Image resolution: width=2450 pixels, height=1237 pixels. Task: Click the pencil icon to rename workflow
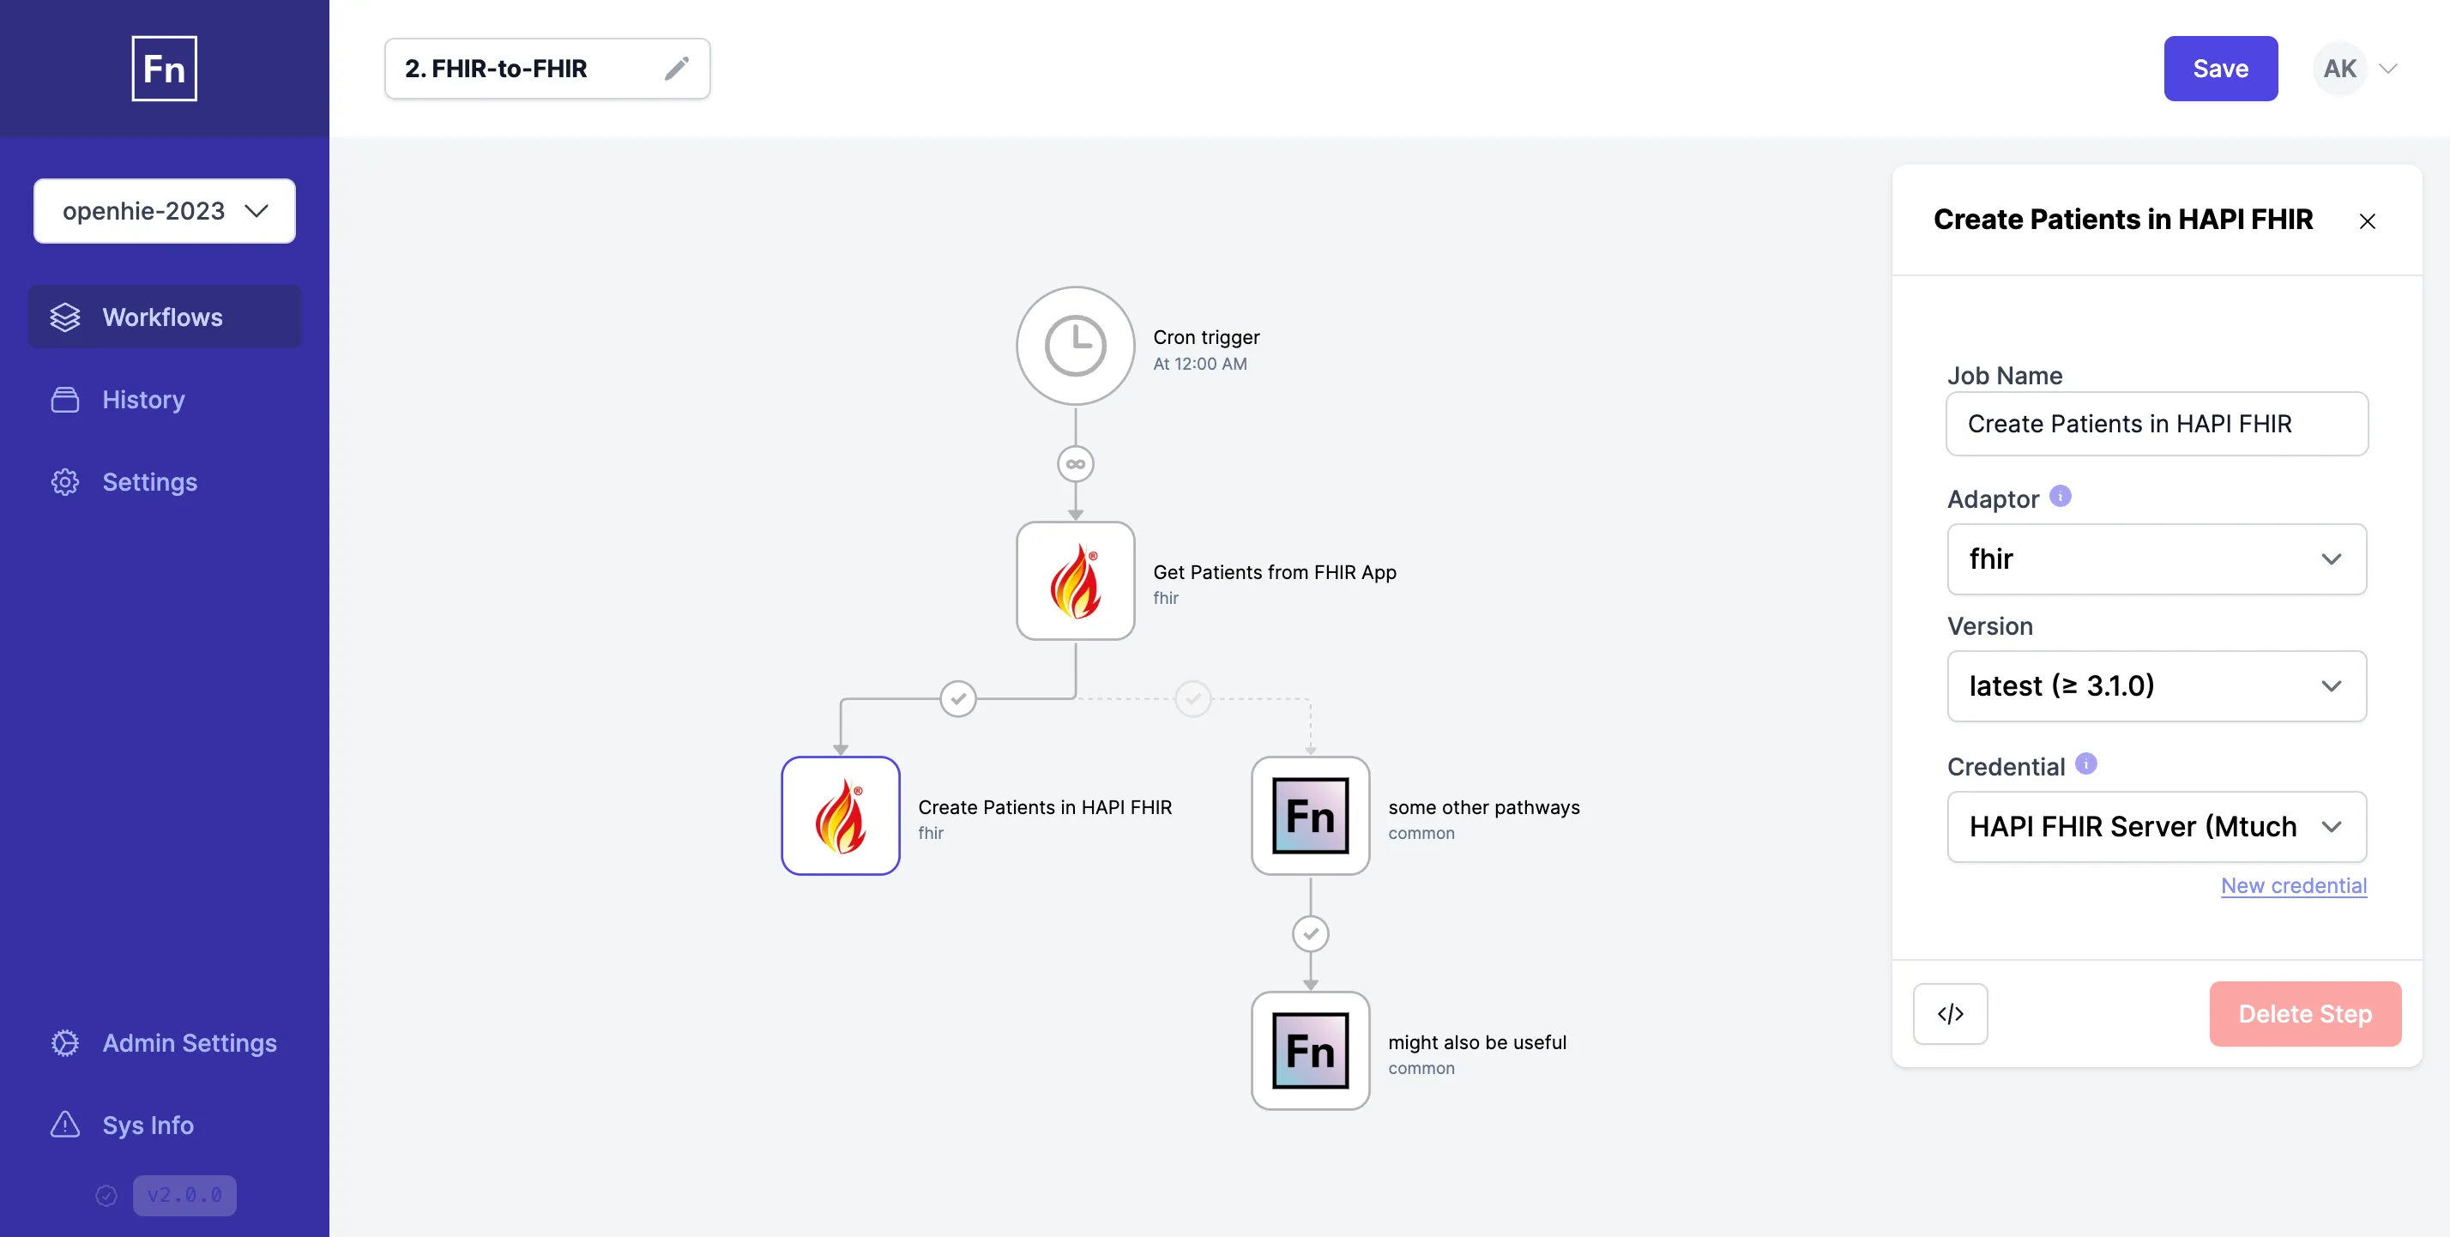coord(676,69)
